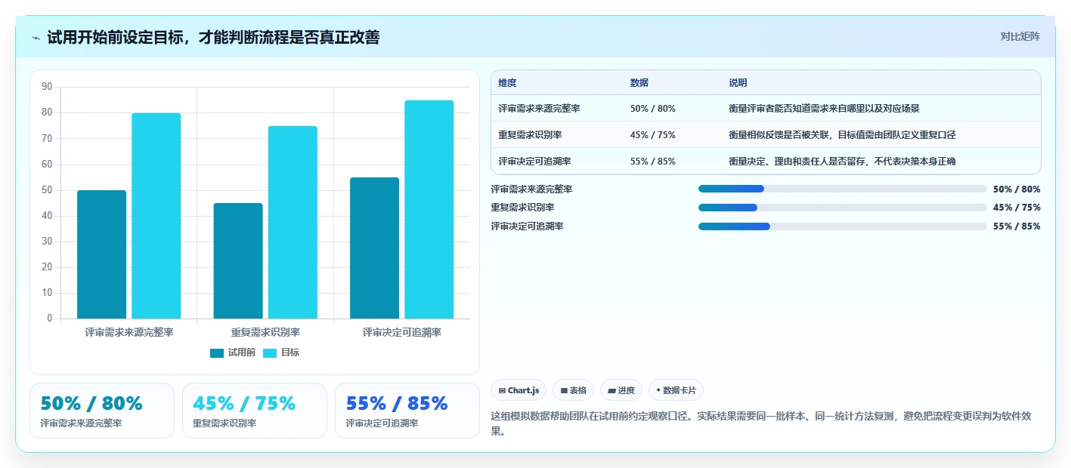Click description starting 衡量评审者能否知道需求来自哪里

pyautogui.click(x=824, y=108)
